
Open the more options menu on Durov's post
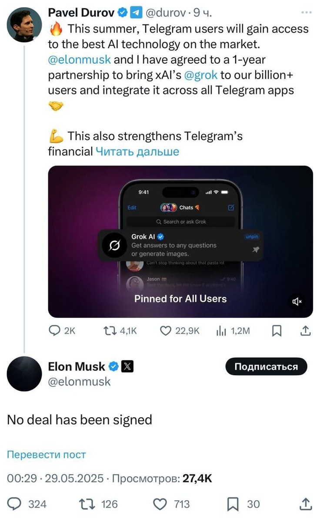pyautogui.click(x=306, y=12)
